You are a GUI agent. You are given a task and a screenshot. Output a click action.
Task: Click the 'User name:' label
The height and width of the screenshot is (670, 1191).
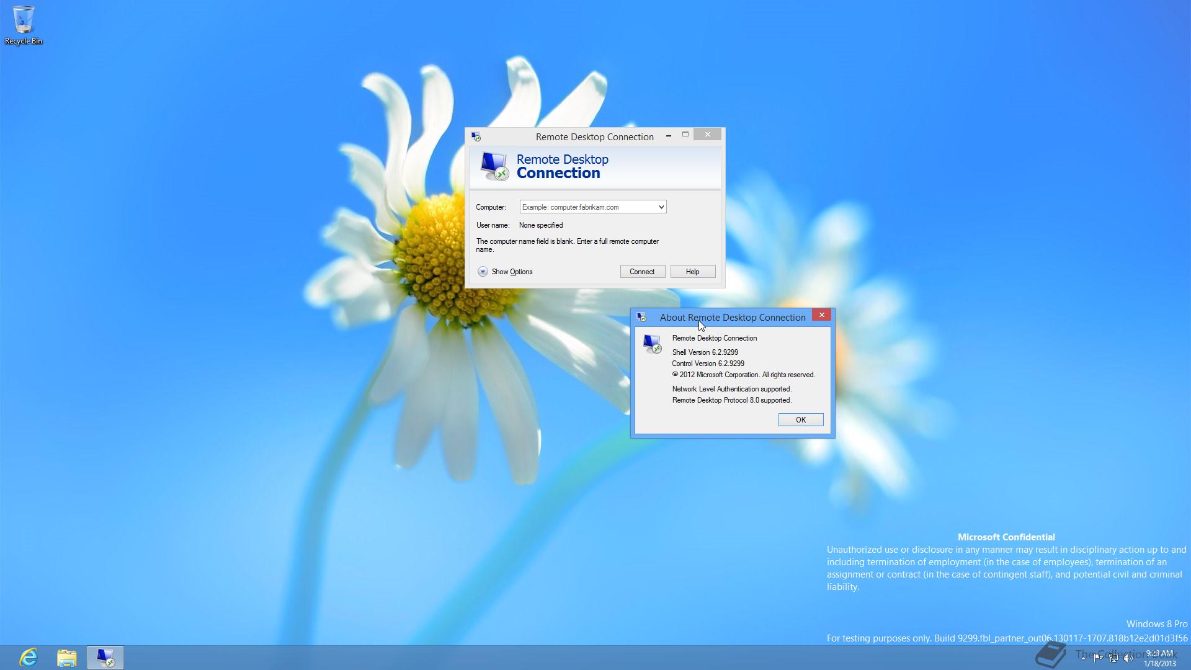coord(493,225)
